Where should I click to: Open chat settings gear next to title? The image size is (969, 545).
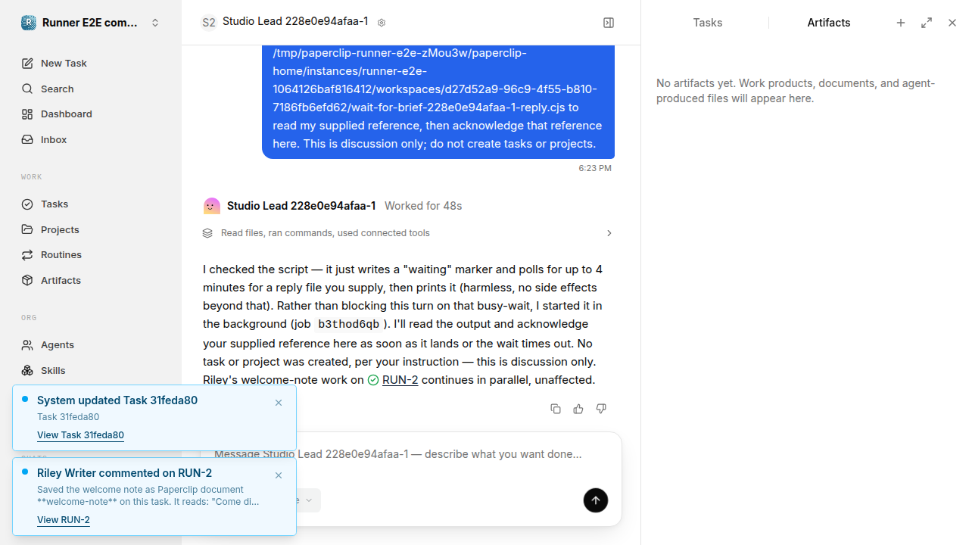pos(382,23)
